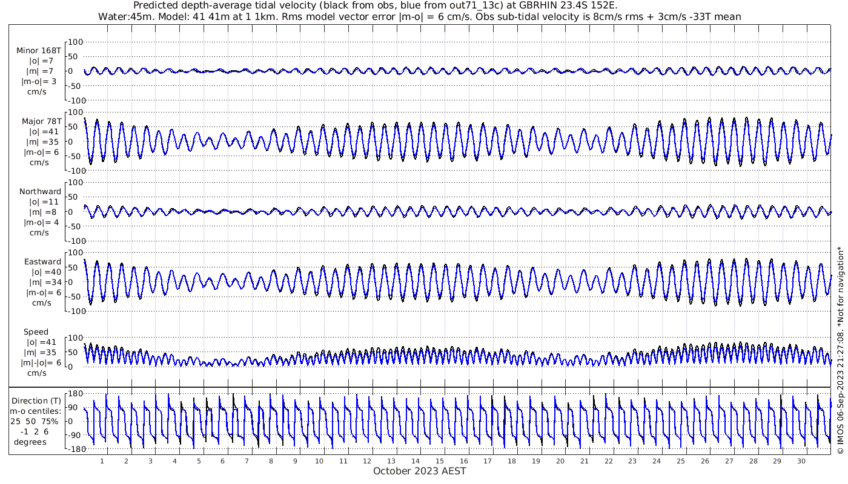Click the day '25' tick label on x-axis
Image resolution: width=848 pixels, height=484 pixels.
tap(680, 461)
